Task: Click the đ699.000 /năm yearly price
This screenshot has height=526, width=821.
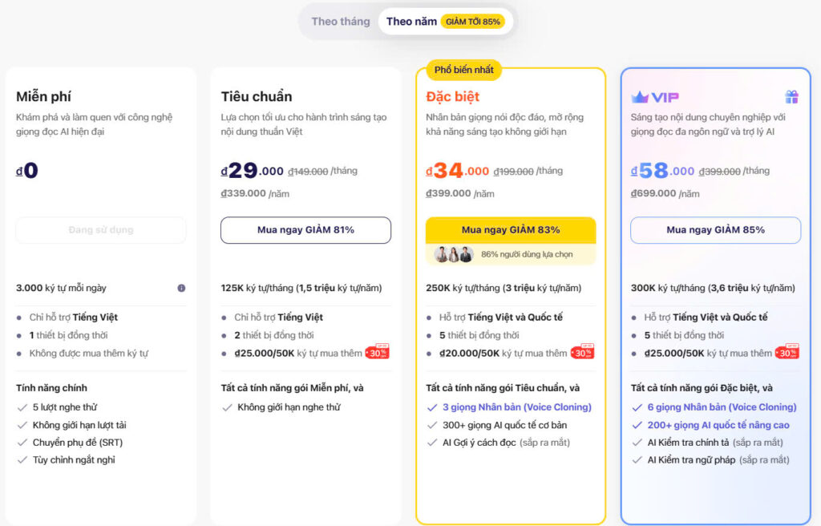Action: (x=665, y=193)
